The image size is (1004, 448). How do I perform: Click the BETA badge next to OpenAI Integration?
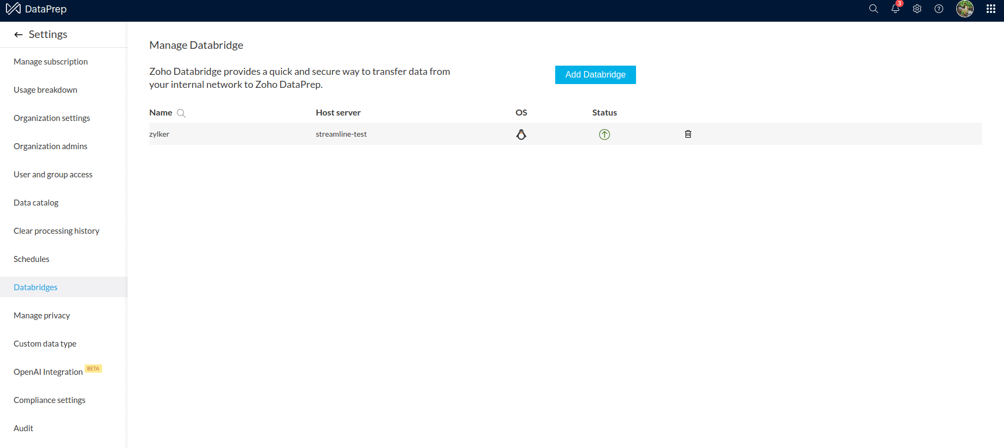[x=93, y=369]
